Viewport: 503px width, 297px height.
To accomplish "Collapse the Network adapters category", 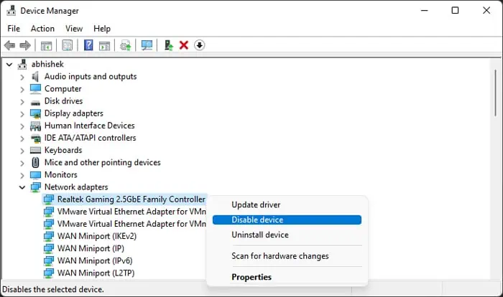I will (x=22, y=187).
